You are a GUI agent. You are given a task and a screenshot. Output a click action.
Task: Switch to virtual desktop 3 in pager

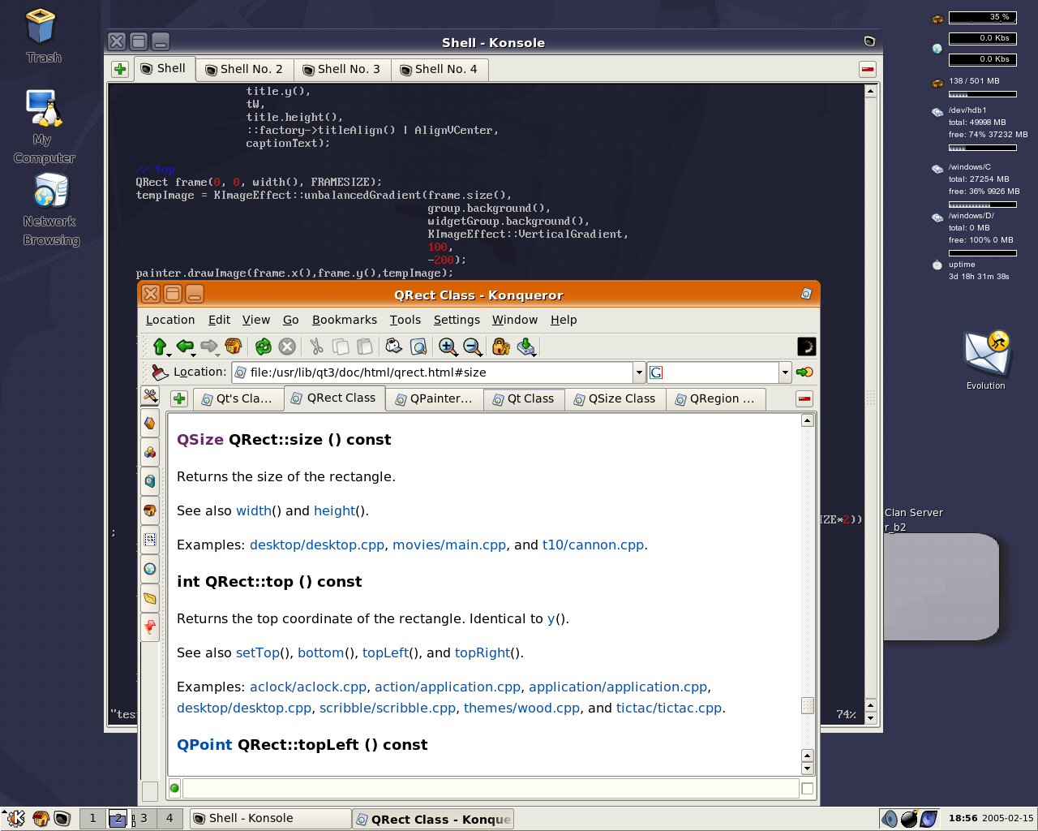coord(144,818)
